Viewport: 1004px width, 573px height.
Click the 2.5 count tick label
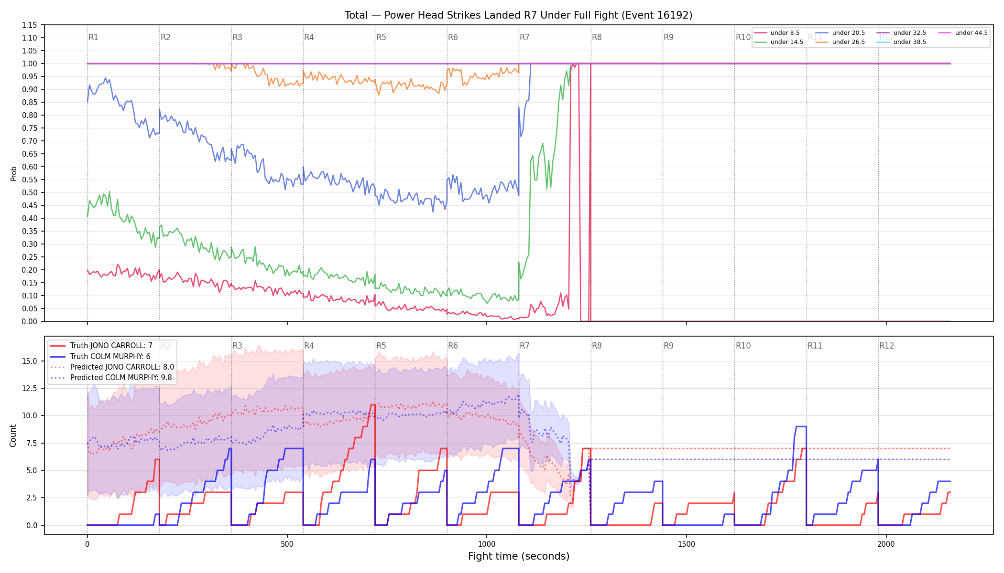[x=32, y=498]
